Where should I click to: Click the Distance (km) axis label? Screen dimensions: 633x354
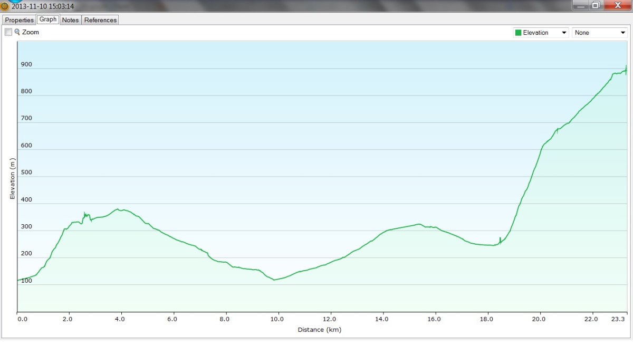coord(320,330)
